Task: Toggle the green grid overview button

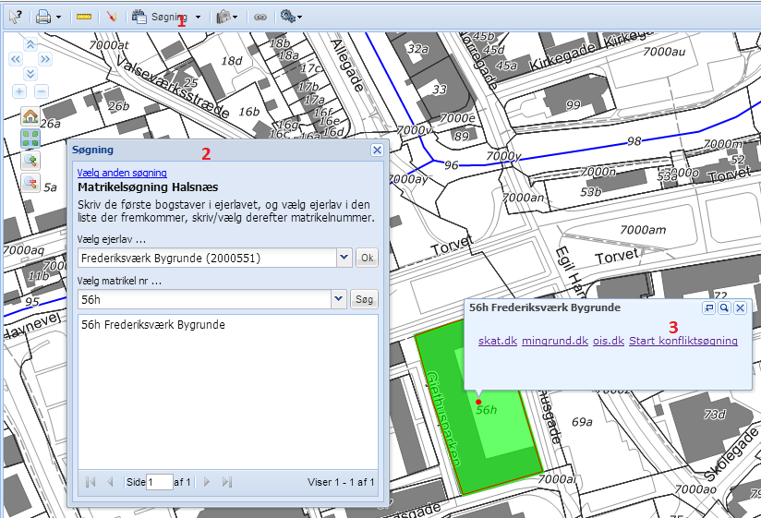Action: pos(30,139)
